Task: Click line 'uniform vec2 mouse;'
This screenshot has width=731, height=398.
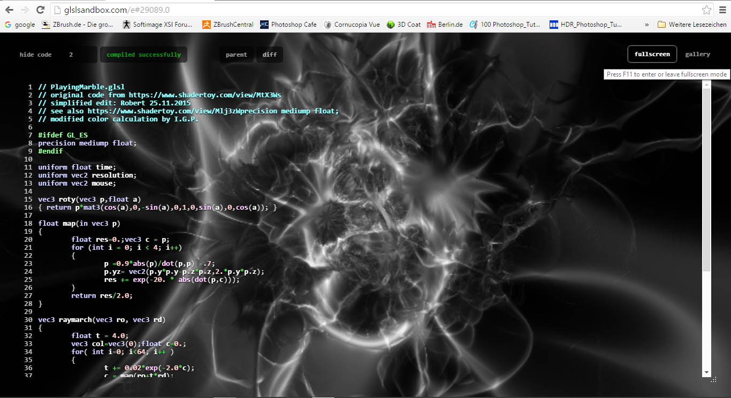Action: (x=77, y=183)
